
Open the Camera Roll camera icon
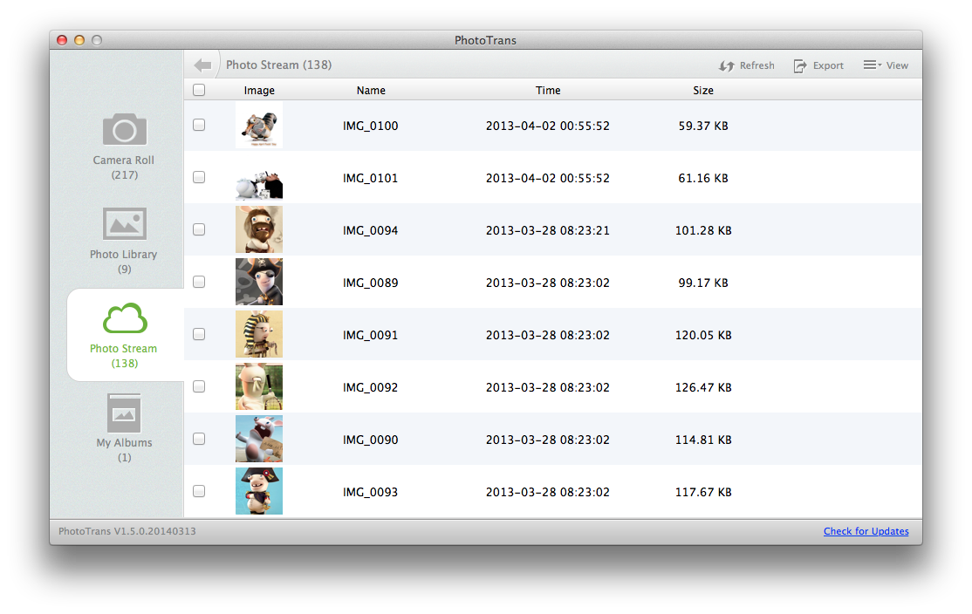pyautogui.click(x=125, y=129)
